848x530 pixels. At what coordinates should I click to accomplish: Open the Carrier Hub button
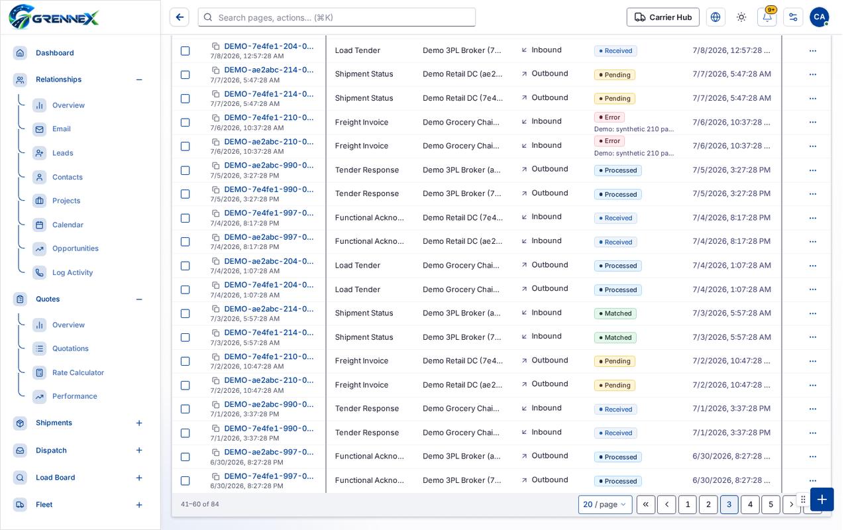coord(662,17)
